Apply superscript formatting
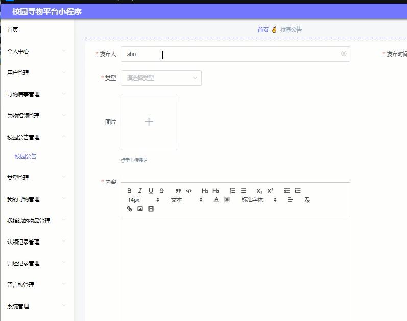The height and width of the screenshot is (321, 407). pos(270,191)
